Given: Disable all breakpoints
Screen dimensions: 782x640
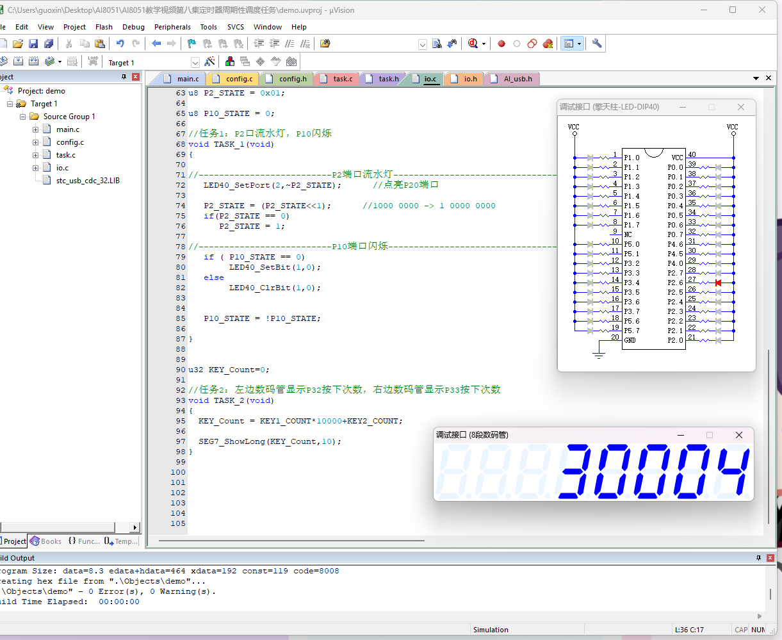Looking at the screenshot, I should tap(532, 44).
